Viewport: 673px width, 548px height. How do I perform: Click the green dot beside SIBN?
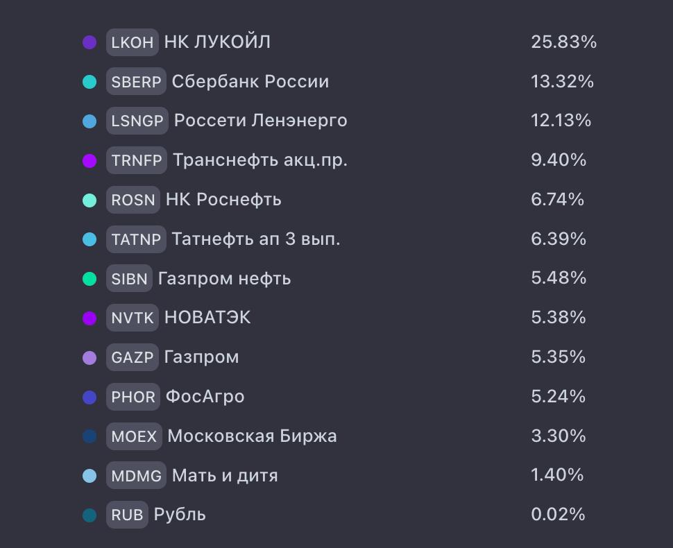90,278
